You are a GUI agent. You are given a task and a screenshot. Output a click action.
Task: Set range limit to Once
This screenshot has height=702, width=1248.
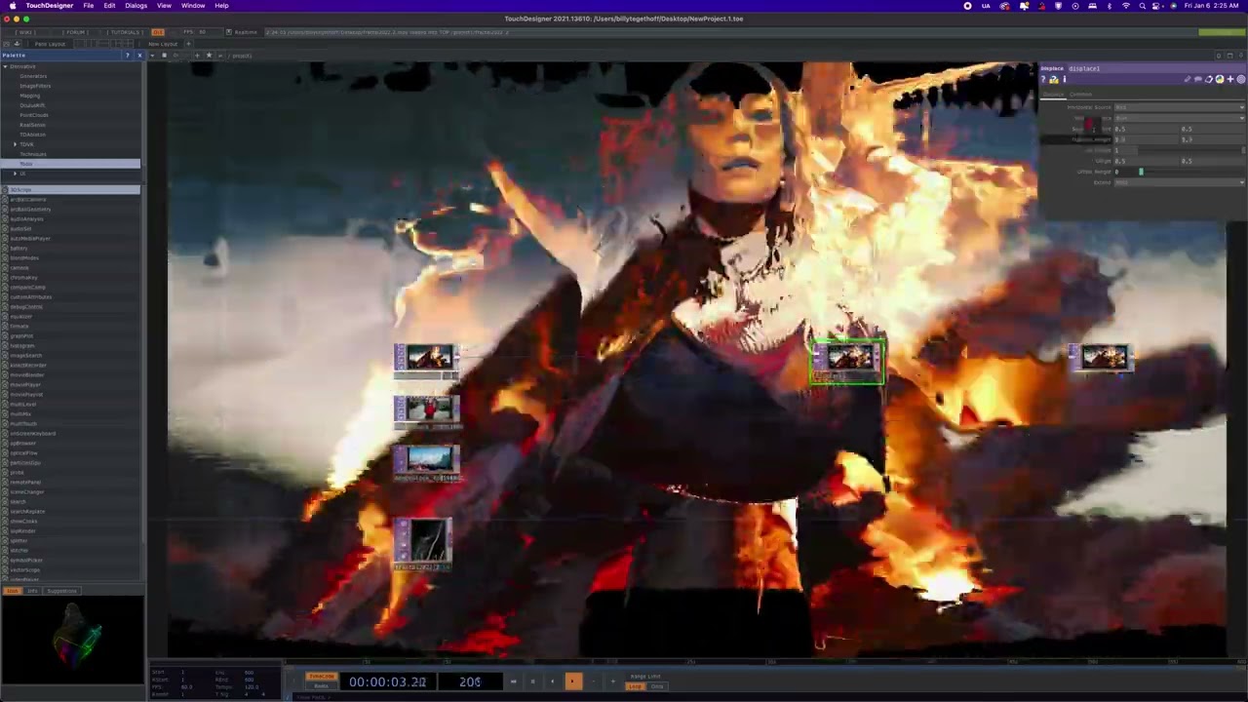[657, 686]
